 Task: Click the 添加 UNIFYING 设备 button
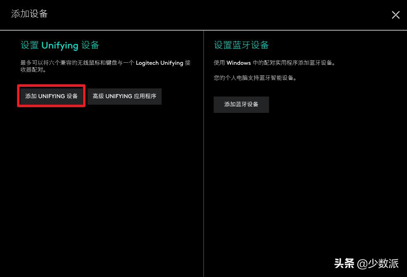pos(51,96)
